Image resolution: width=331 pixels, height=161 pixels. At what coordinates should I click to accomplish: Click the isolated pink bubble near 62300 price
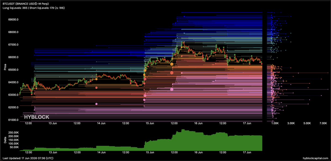pos(96,104)
